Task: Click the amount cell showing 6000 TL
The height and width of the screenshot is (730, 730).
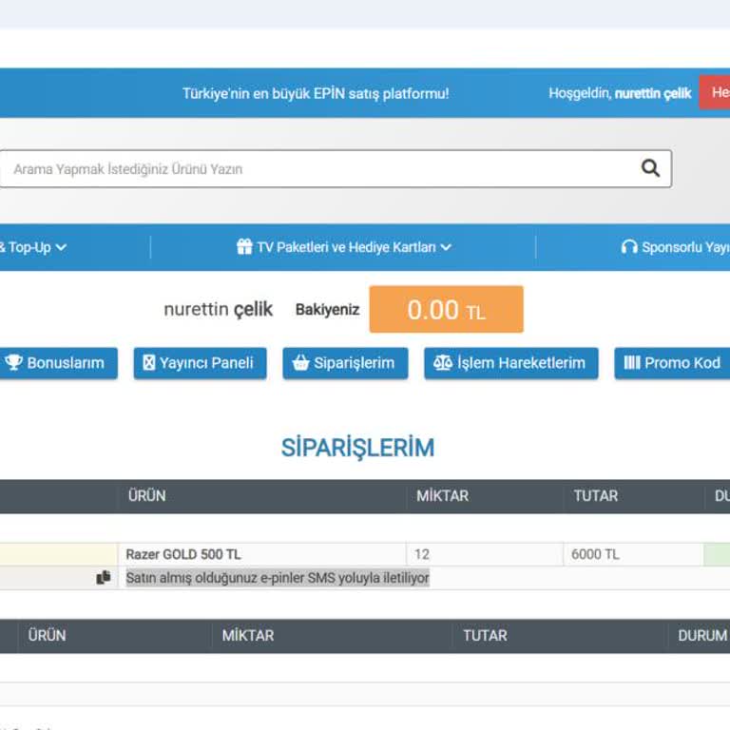Action: pyautogui.click(x=633, y=554)
